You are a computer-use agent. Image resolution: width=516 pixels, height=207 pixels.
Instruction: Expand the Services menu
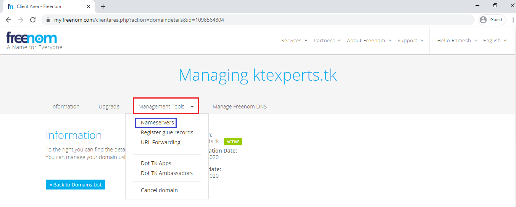point(294,40)
